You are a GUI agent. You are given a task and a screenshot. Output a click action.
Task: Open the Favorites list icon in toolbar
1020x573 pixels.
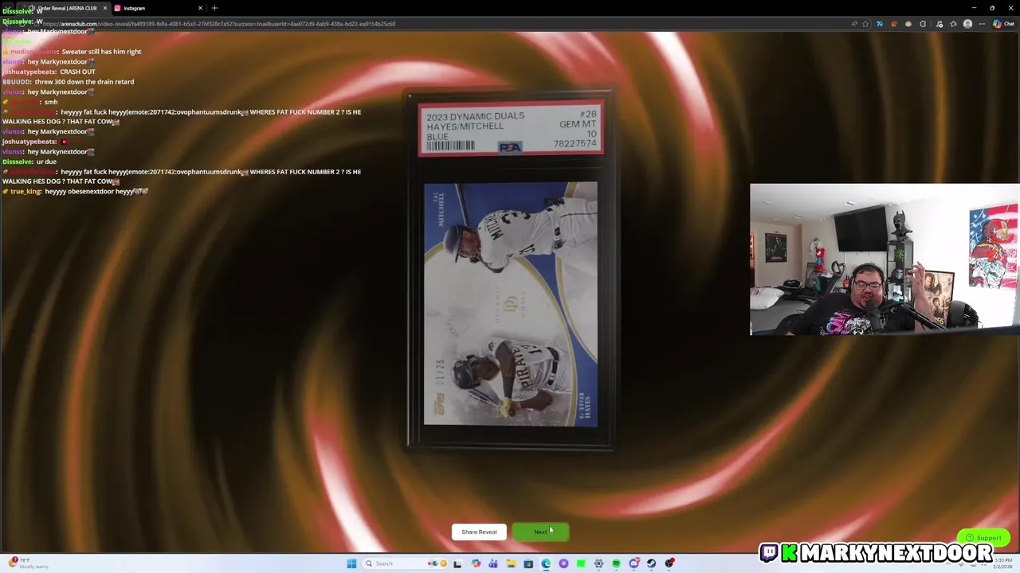pyautogui.click(x=954, y=24)
